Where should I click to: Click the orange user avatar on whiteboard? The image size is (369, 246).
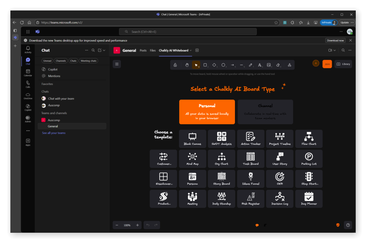(316, 63)
